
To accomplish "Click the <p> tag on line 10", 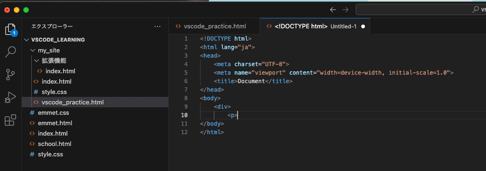I will pos(232,115).
